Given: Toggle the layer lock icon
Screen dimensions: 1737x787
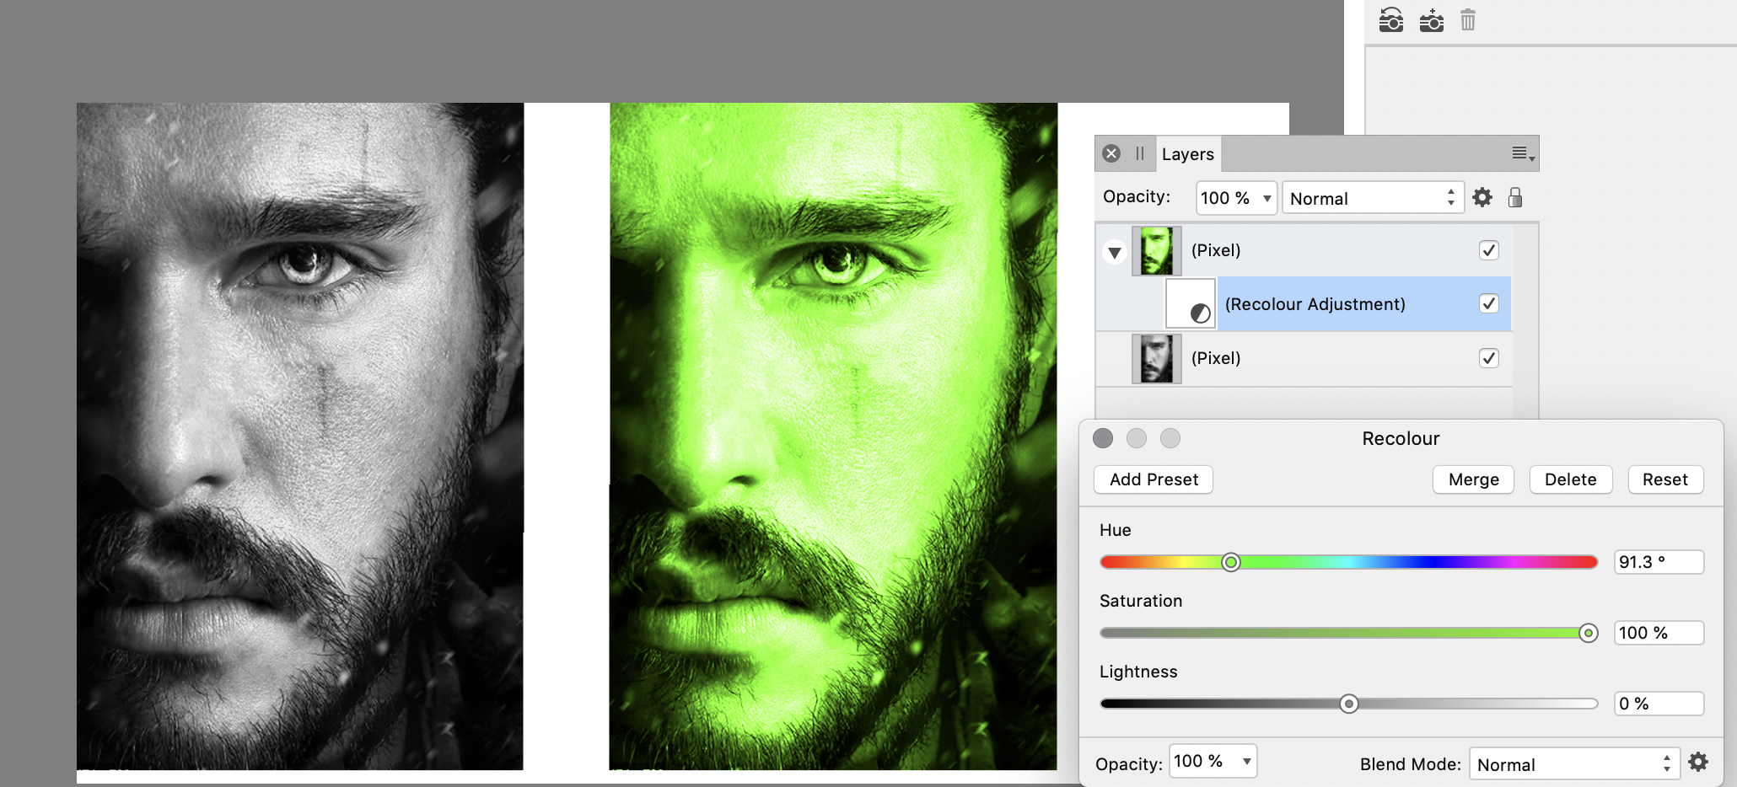Looking at the screenshot, I should pyautogui.click(x=1515, y=198).
